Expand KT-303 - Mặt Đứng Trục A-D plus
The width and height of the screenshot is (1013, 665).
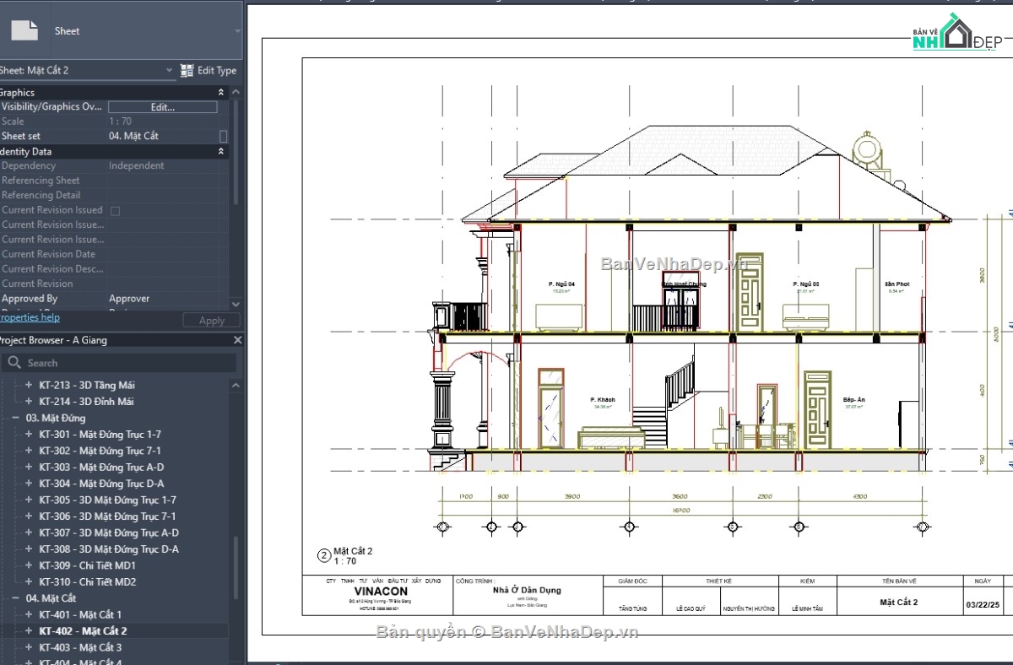click(29, 467)
